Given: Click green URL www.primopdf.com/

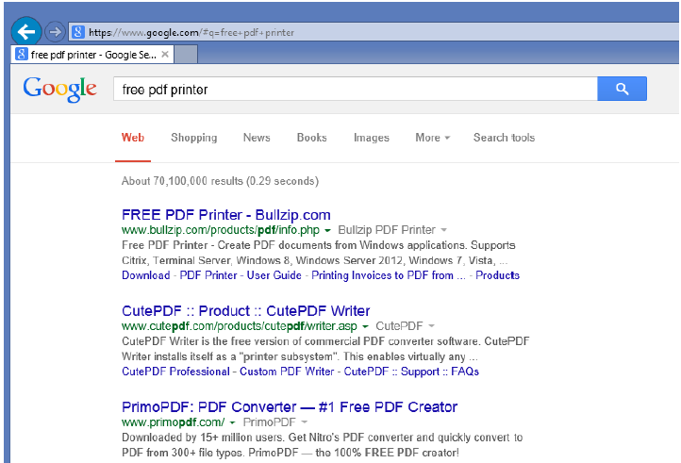Looking at the screenshot, I should pyautogui.click(x=174, y=422).
